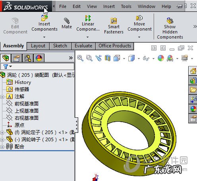Click the Zoom to Area icon
197x181 pixels.
[89, 58]
